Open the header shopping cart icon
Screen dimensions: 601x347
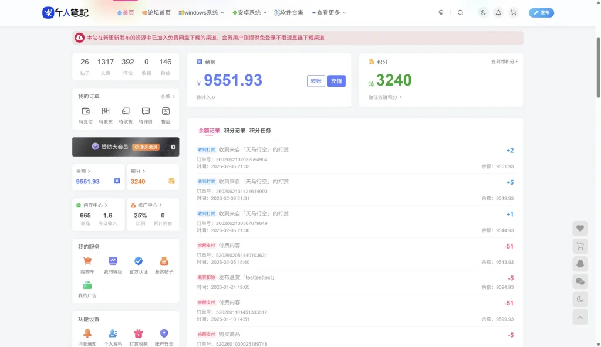(x=514, y=12)
